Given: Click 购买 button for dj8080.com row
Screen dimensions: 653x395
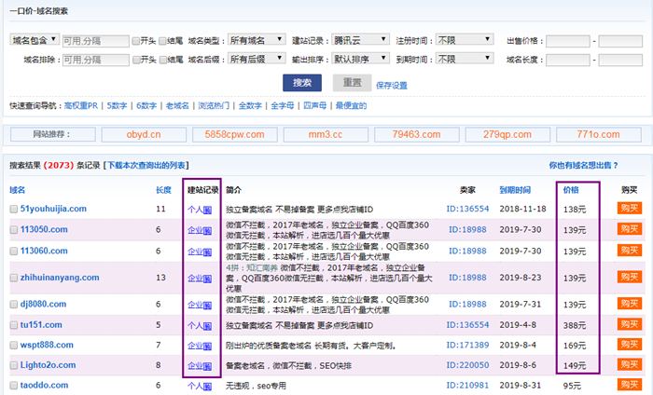Looking at the screenshot, I should point(631,305).
